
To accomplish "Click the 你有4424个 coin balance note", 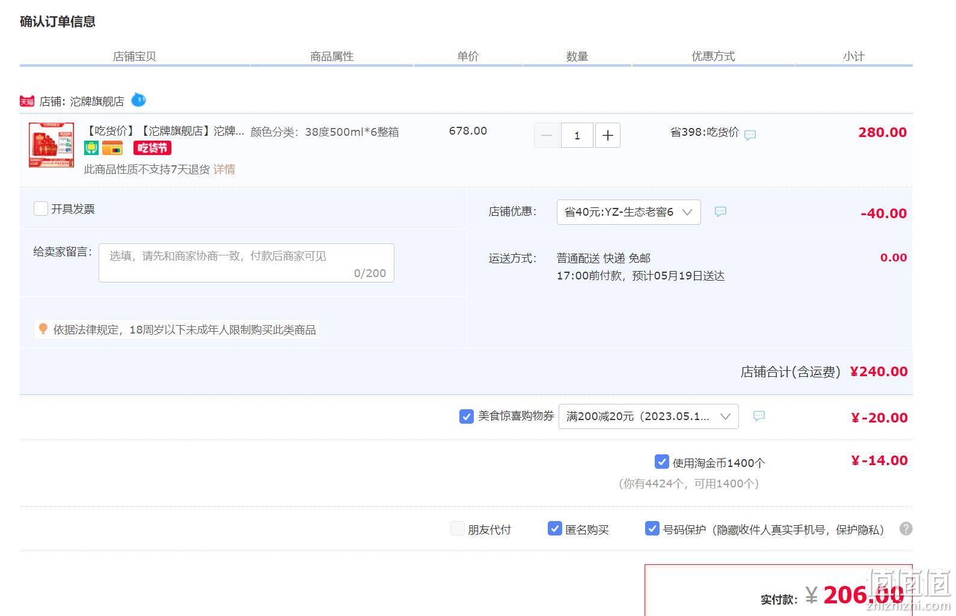I will point(688,483).
